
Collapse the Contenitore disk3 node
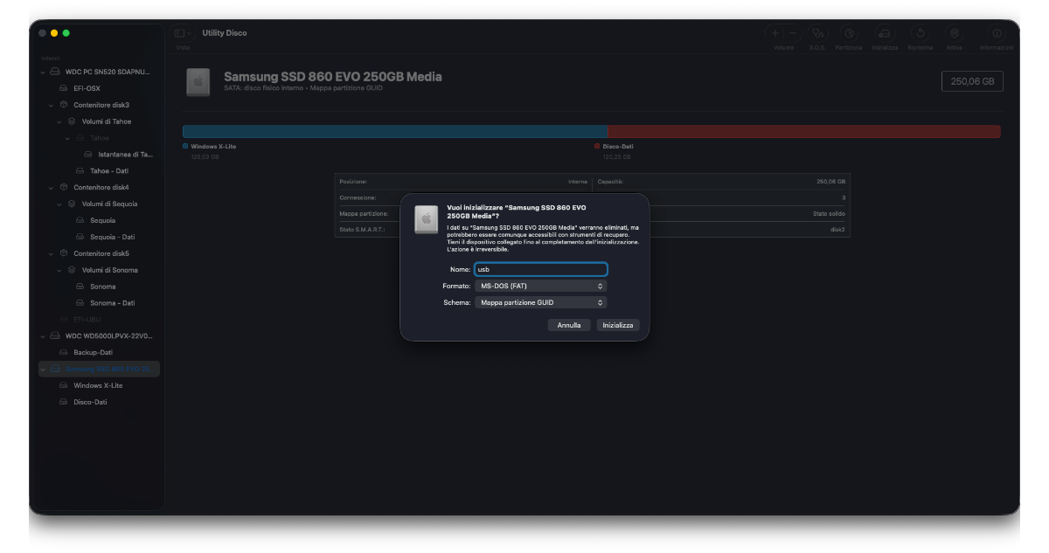click(52, 106)
